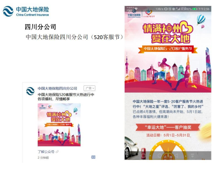This screenshot has height=176, width=212.
Task: Tap the 中国大地保险5·20客户服务节 ribbon banner
Action: 168,49
